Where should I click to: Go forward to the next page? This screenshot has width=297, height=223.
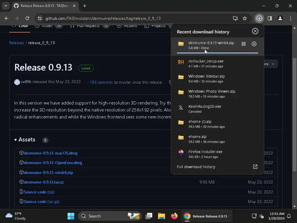pyautogui.click(x=17, y=18)
